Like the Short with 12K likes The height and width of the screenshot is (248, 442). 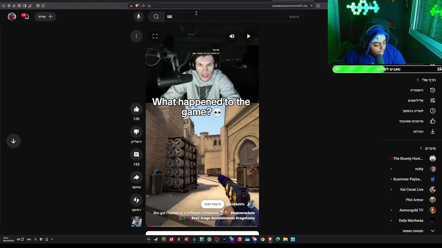click(136, 109)
